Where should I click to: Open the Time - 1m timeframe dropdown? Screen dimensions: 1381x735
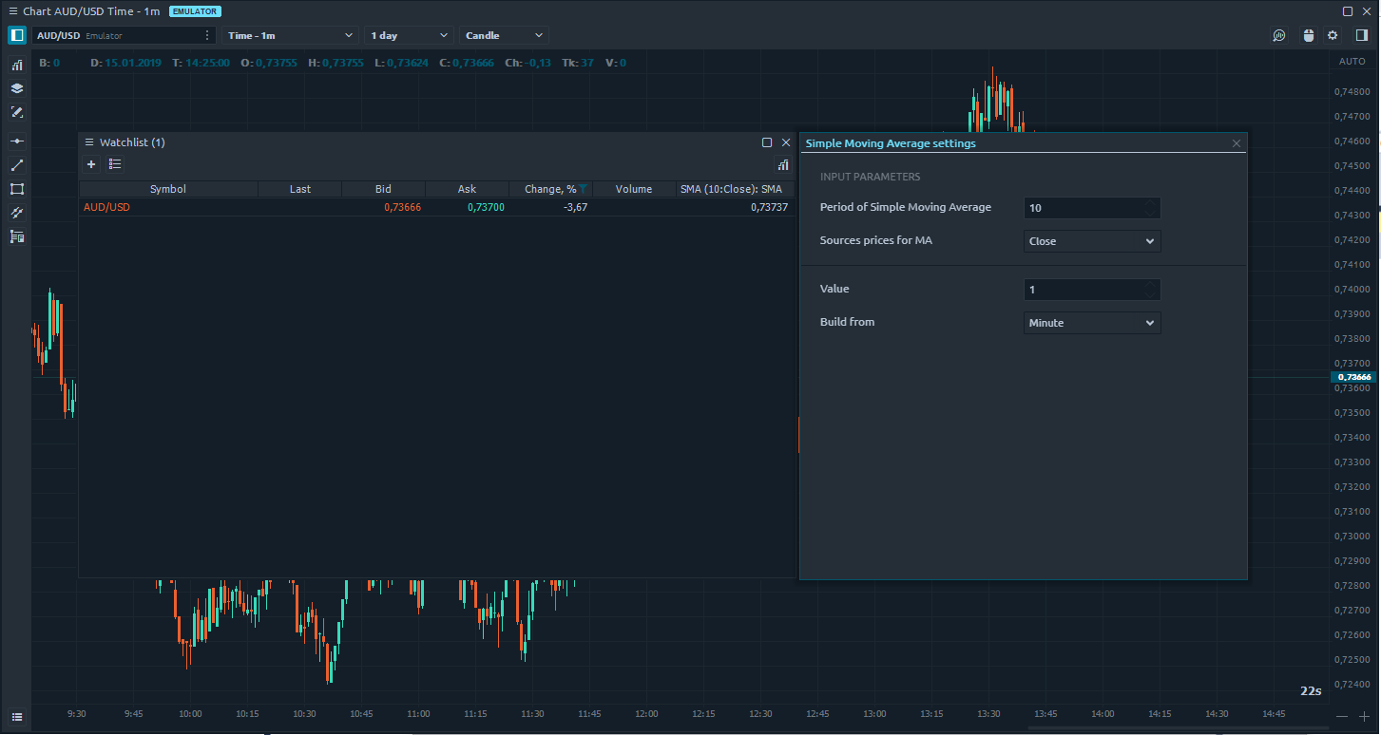coord(290,35)
